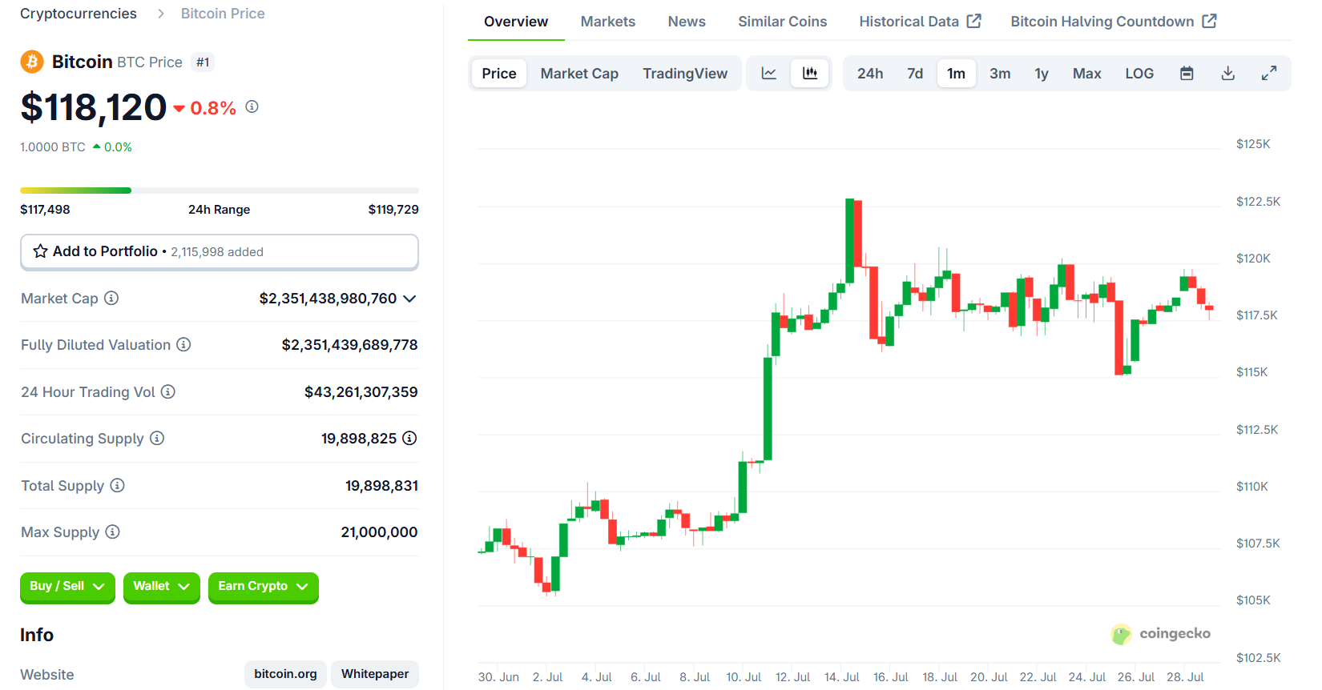Click the download chart data icon
Screen dimensions: 1322x690
click(1227, 74)
